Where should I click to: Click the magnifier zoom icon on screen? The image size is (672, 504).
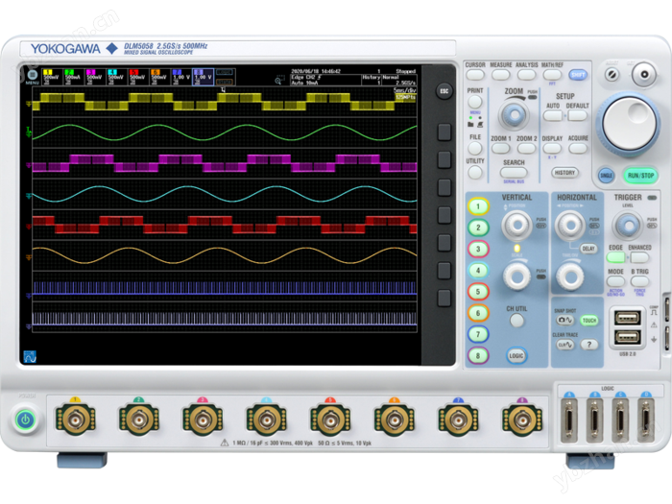click(278, 83)
